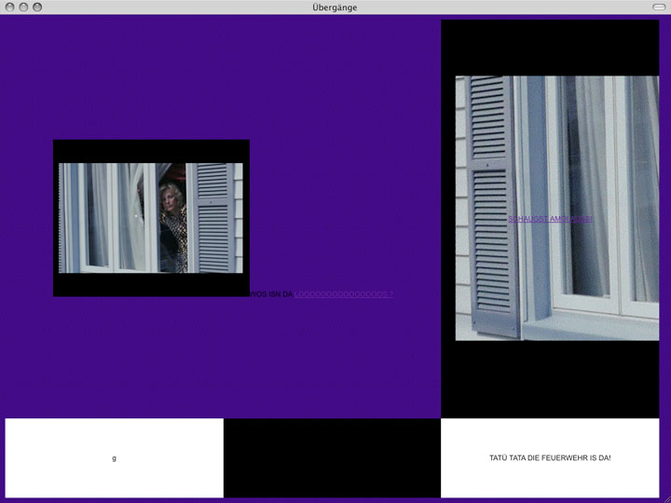This screenshot has height=503, width=671.
Task: Zoom the Übergänge window with third button
Action: [x=37, y=7]
